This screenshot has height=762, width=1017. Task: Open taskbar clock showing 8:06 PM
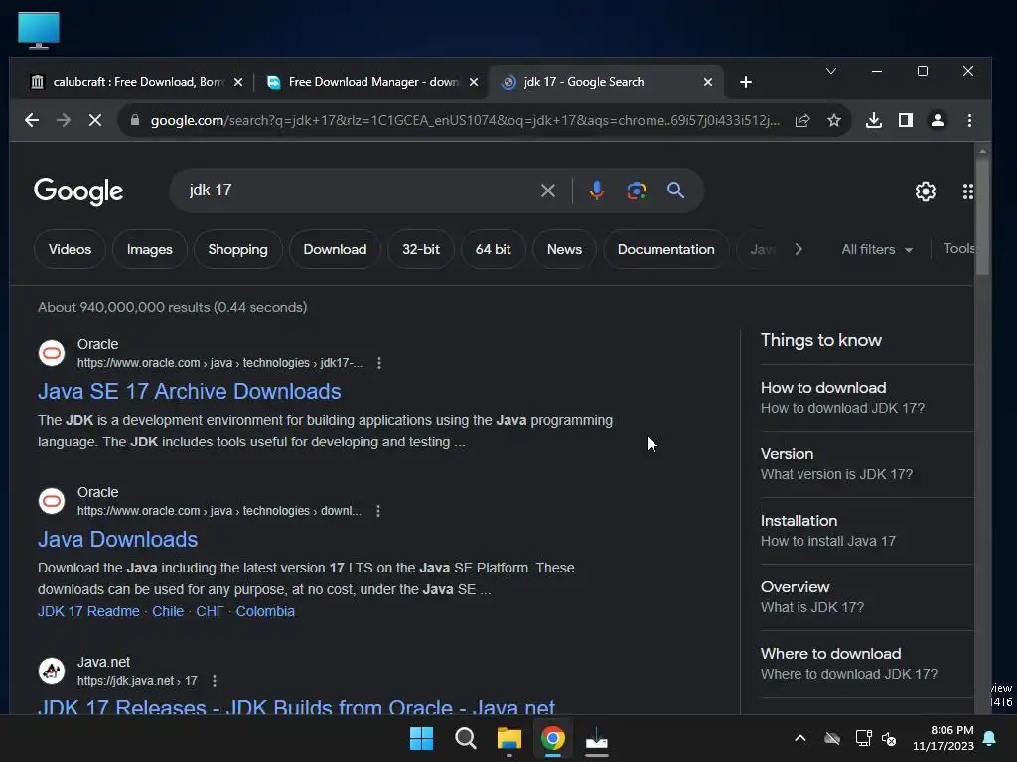click(x=944, y=738)
